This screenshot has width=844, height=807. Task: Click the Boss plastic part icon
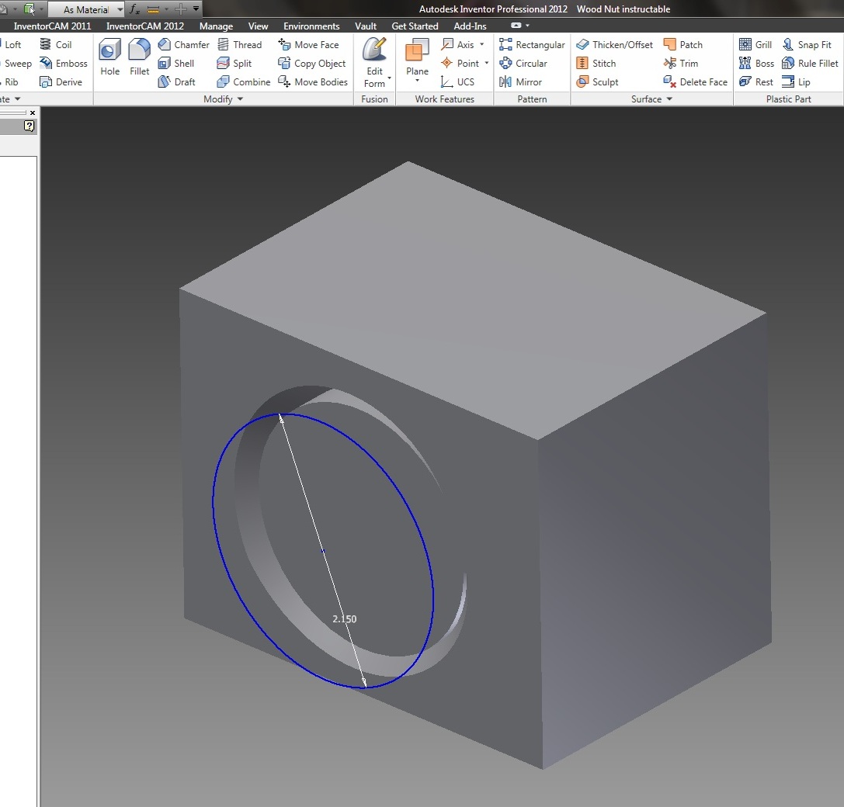pos(745,64)
